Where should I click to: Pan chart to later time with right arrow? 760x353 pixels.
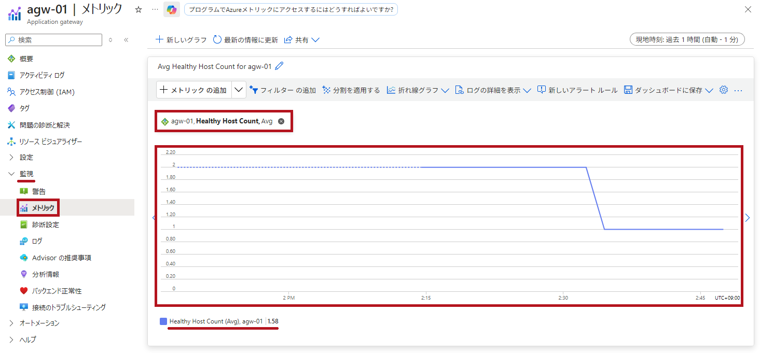(747, 218)
